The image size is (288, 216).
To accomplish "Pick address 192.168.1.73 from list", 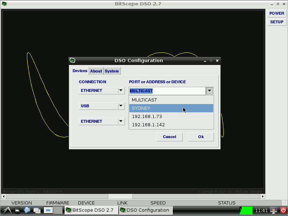I will click(171, 117).
